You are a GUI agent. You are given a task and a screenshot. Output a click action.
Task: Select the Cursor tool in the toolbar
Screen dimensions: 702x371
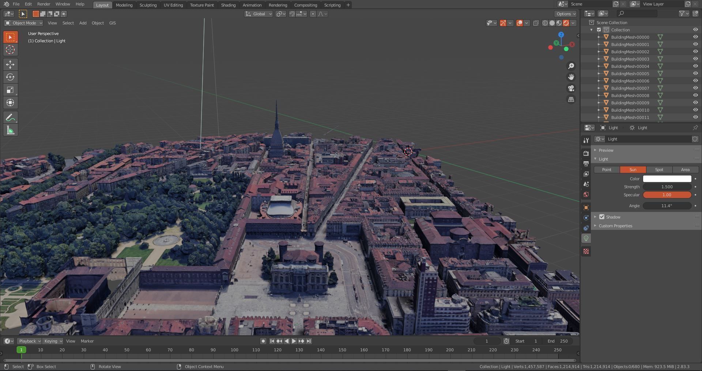point(10,50)
